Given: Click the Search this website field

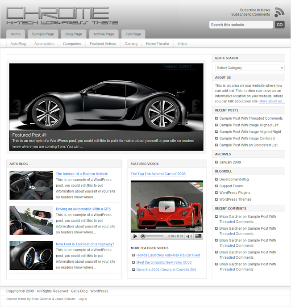Looking at the screenshot, I should (241, 25).
